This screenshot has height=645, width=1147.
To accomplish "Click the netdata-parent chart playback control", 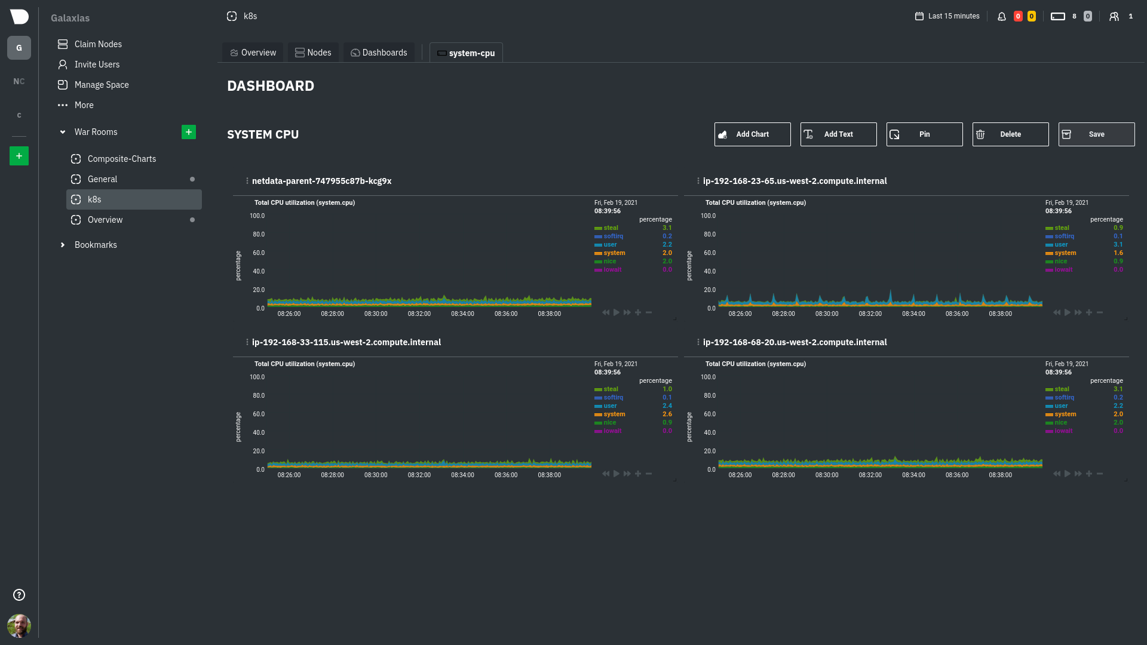I will [x=616, y=312].
